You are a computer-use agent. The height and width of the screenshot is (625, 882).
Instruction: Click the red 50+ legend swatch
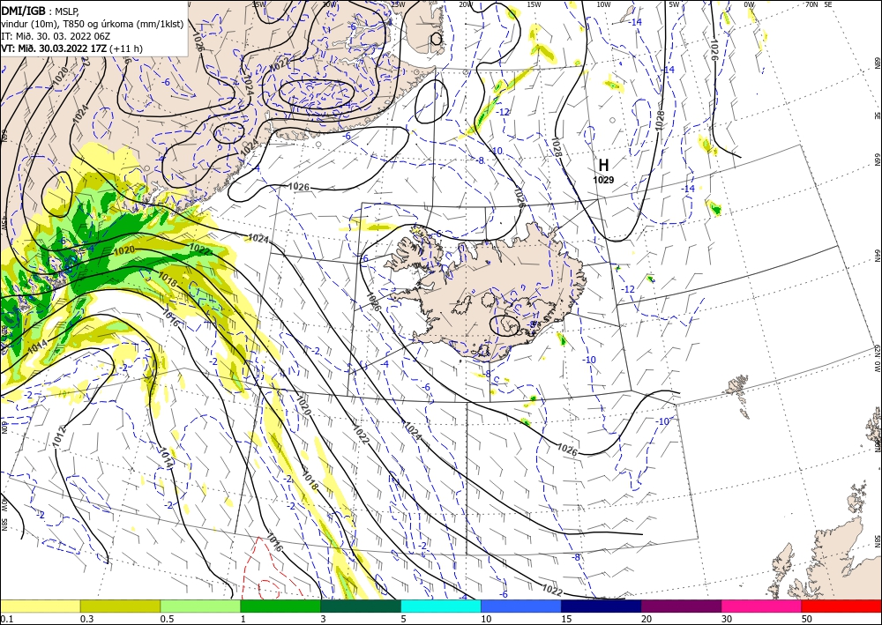click(842, 606)
